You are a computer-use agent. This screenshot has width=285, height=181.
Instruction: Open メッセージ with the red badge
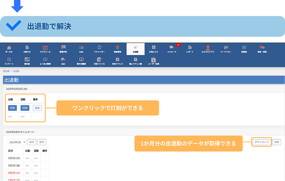pyautogui.click(x=172, y=49)
